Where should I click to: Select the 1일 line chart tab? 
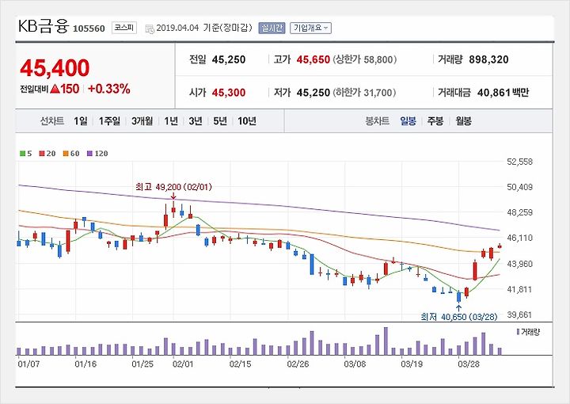coord(80,121)
